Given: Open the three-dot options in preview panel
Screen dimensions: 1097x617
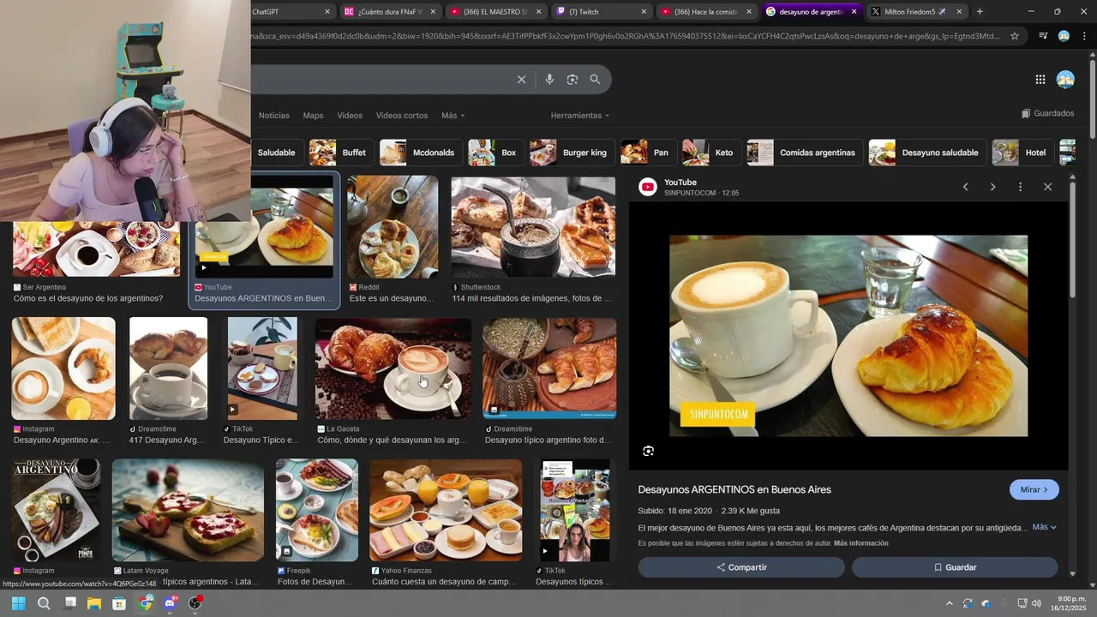Looking at the screenshot, I should coord(1020,187).
